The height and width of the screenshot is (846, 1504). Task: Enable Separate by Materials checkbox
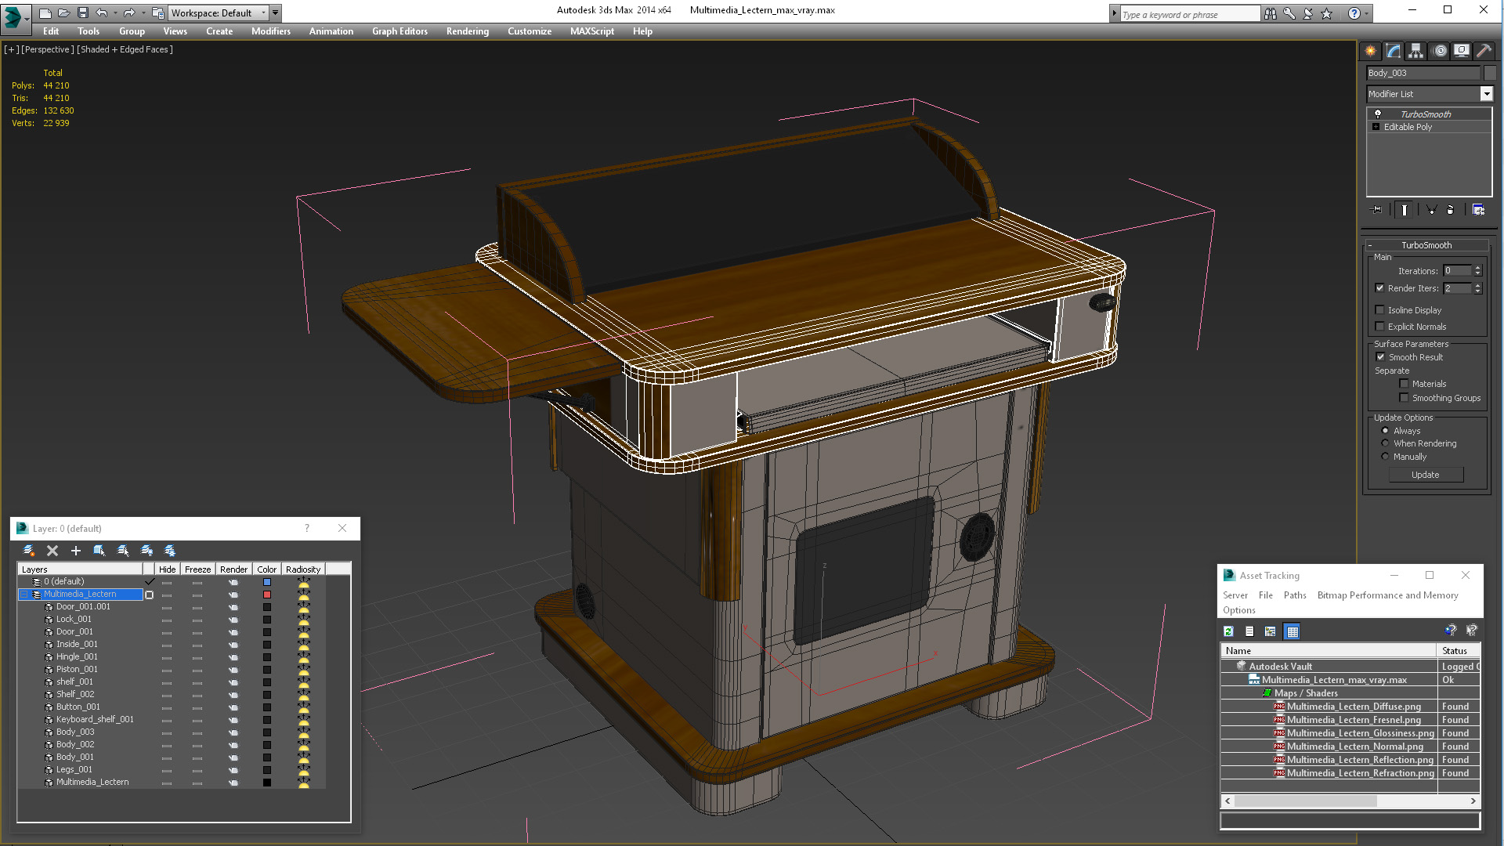[x=1404, y=384]
